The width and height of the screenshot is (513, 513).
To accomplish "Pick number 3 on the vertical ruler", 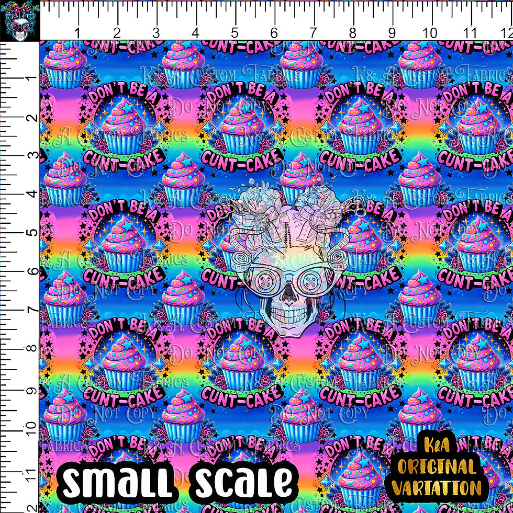I will [33, 155].
